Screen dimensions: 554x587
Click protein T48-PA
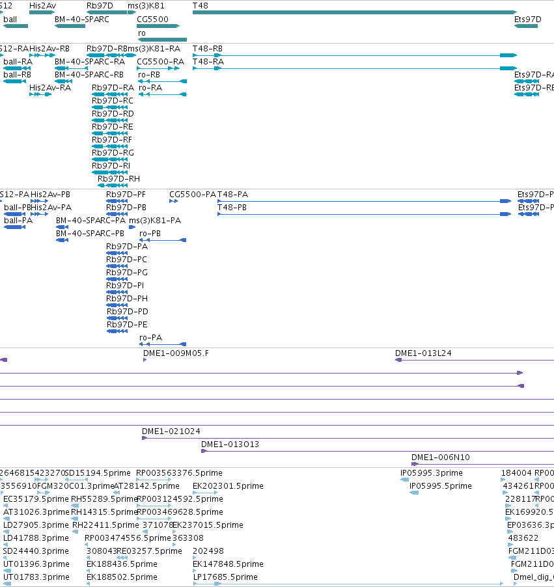(x=364, y=201)
